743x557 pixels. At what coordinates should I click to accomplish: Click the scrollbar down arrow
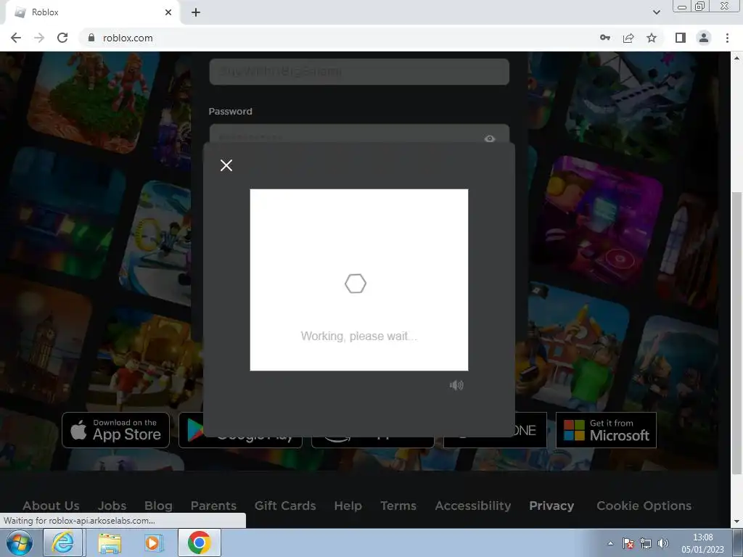click(737, 521)
